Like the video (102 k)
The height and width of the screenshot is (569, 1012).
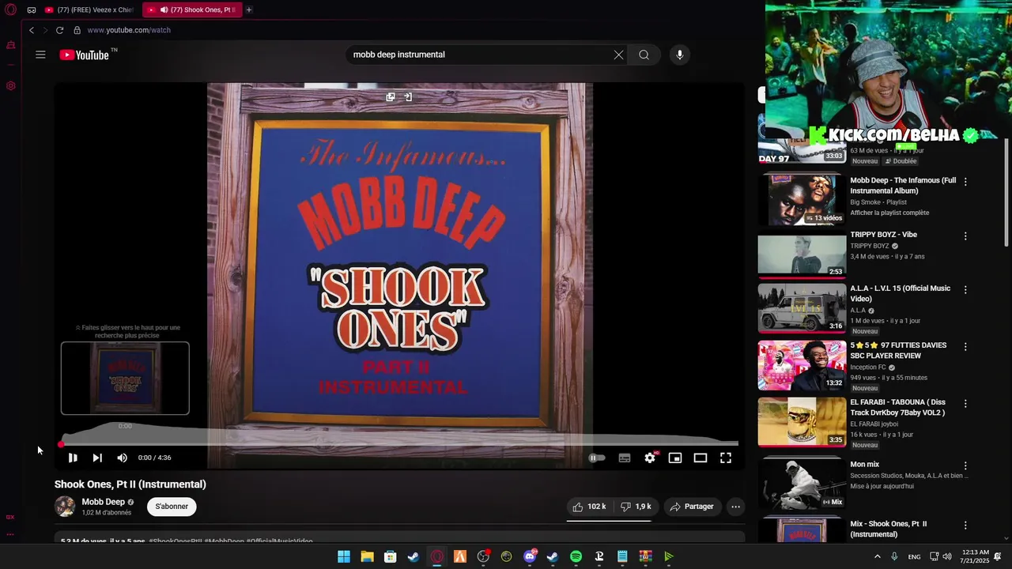tap(589, 507)
